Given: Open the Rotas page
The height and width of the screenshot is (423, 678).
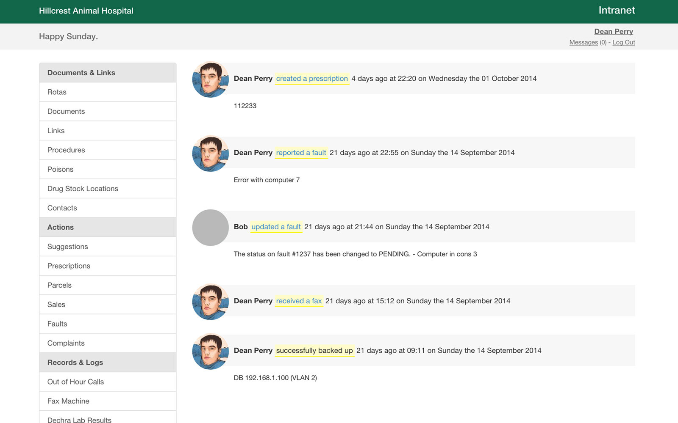Looking at the screenshot, I should pos(108,92).
